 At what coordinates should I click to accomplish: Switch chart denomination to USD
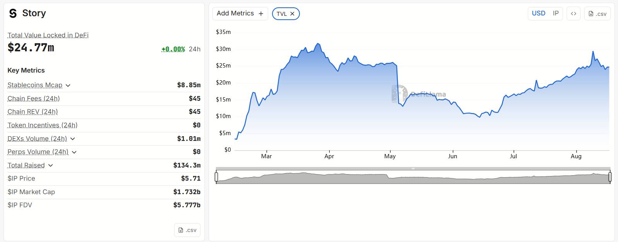[x=538, y=14]
